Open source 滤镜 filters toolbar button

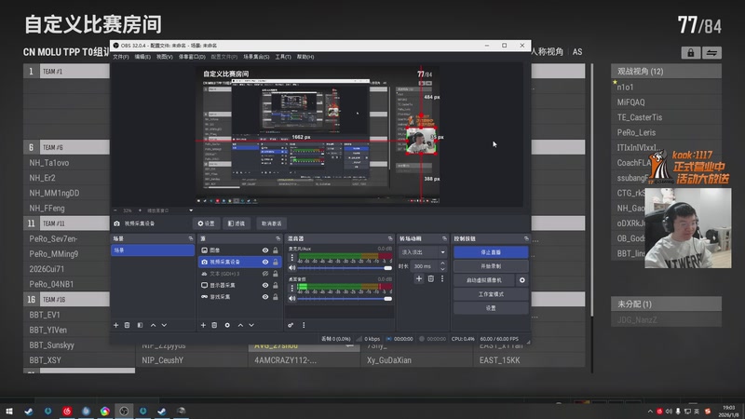tap(237, 223)
